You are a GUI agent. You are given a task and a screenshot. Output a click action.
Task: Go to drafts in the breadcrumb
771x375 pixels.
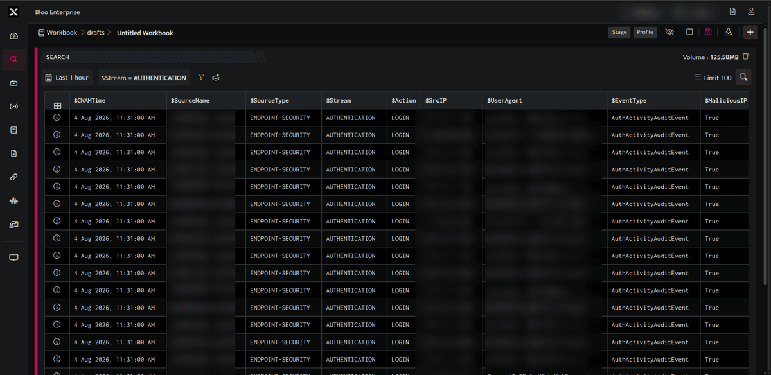tap(96, 33)
